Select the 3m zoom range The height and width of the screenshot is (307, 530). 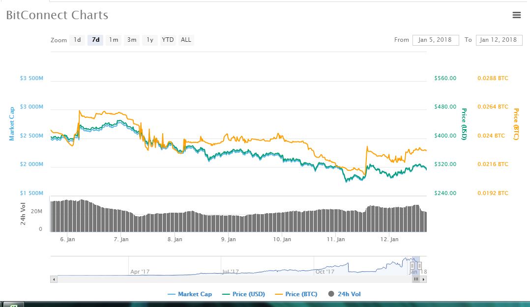pos(132,40)
